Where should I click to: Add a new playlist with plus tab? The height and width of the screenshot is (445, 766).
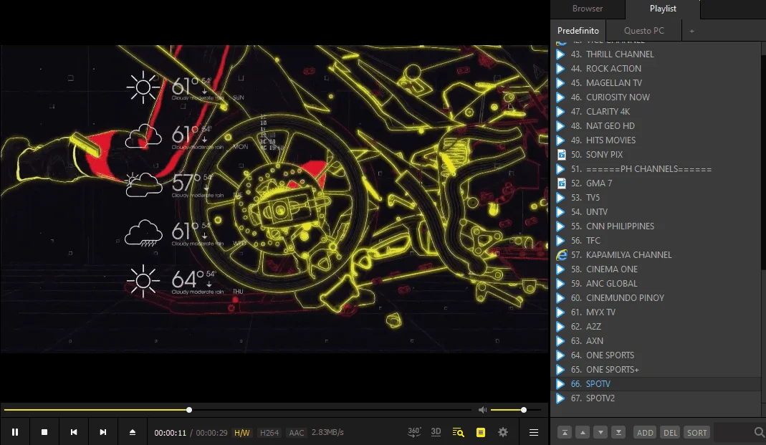(x=691, y=32)
